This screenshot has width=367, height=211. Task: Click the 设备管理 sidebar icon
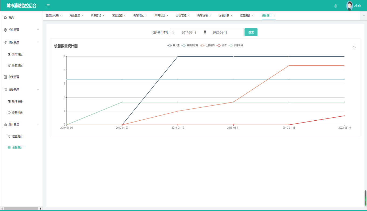pyautogui.click(x=5, y=90)
